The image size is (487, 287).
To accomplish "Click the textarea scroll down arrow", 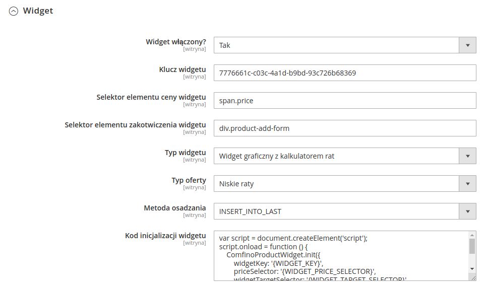I will tap(472, 269).
